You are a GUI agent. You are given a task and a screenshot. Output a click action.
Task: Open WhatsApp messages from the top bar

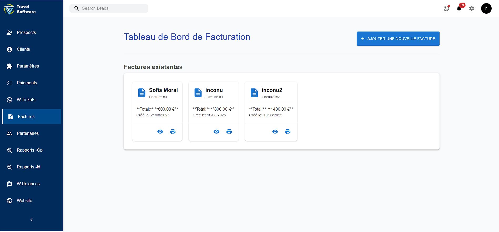coord(446,8)
